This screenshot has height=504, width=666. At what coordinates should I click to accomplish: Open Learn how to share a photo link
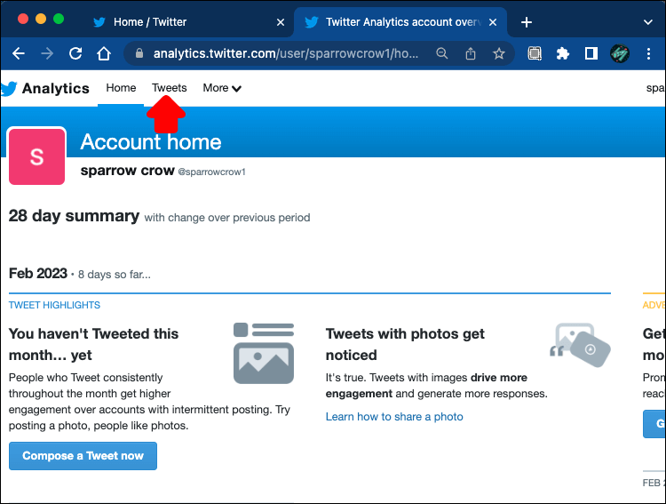(x=394, y=417)
